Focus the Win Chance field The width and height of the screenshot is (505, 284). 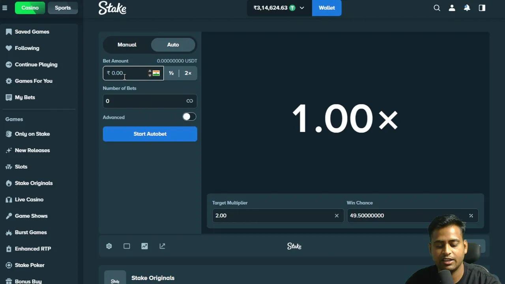[413, 215]
